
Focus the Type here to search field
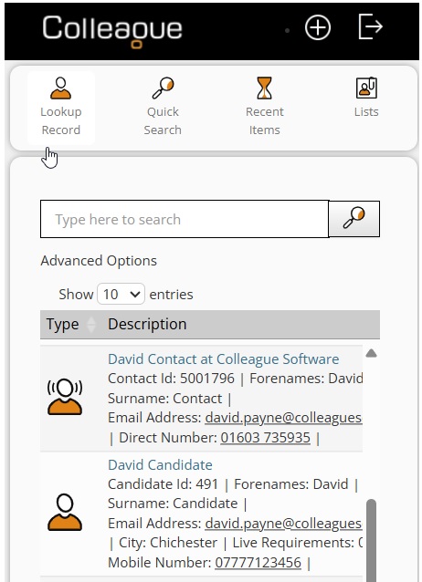(x=185, y=219)
